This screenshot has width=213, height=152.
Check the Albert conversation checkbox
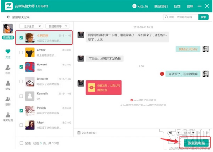[x=21, y=125]
